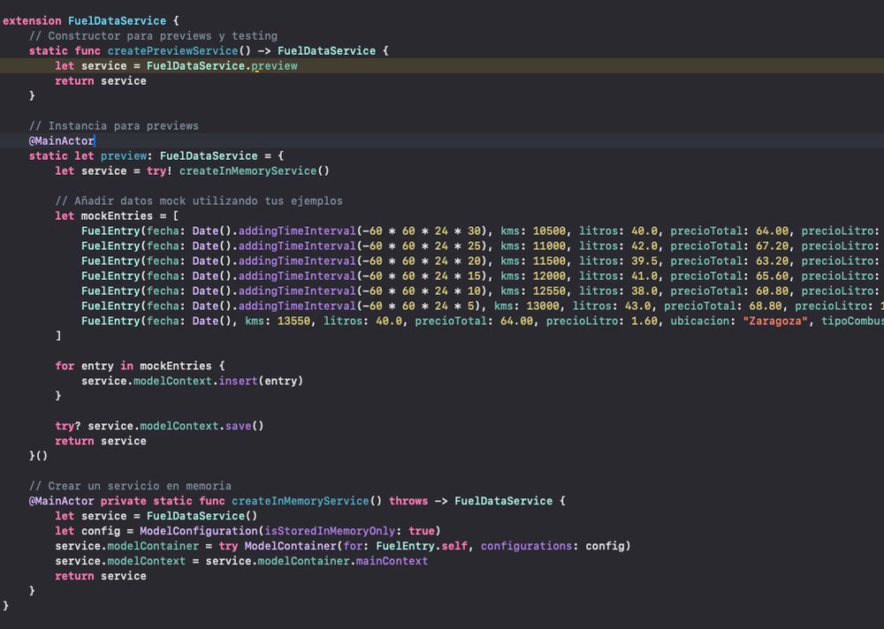Click 'preview' in FuelDataService.preview
The width and height of the screenshot is (884, 629).
[275, 66]
